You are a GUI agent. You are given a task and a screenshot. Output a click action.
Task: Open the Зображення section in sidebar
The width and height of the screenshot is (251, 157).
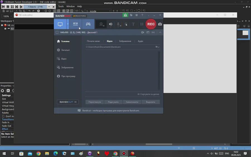point(65,67)
